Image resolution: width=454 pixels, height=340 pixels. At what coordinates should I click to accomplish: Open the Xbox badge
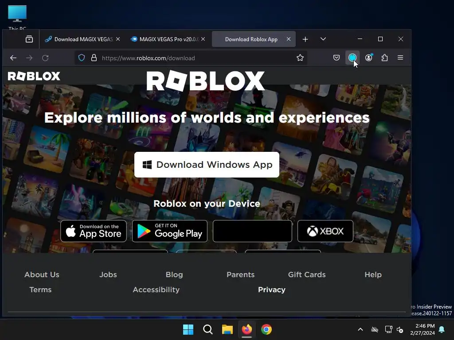pyautogui.click(x=325, y=231)
